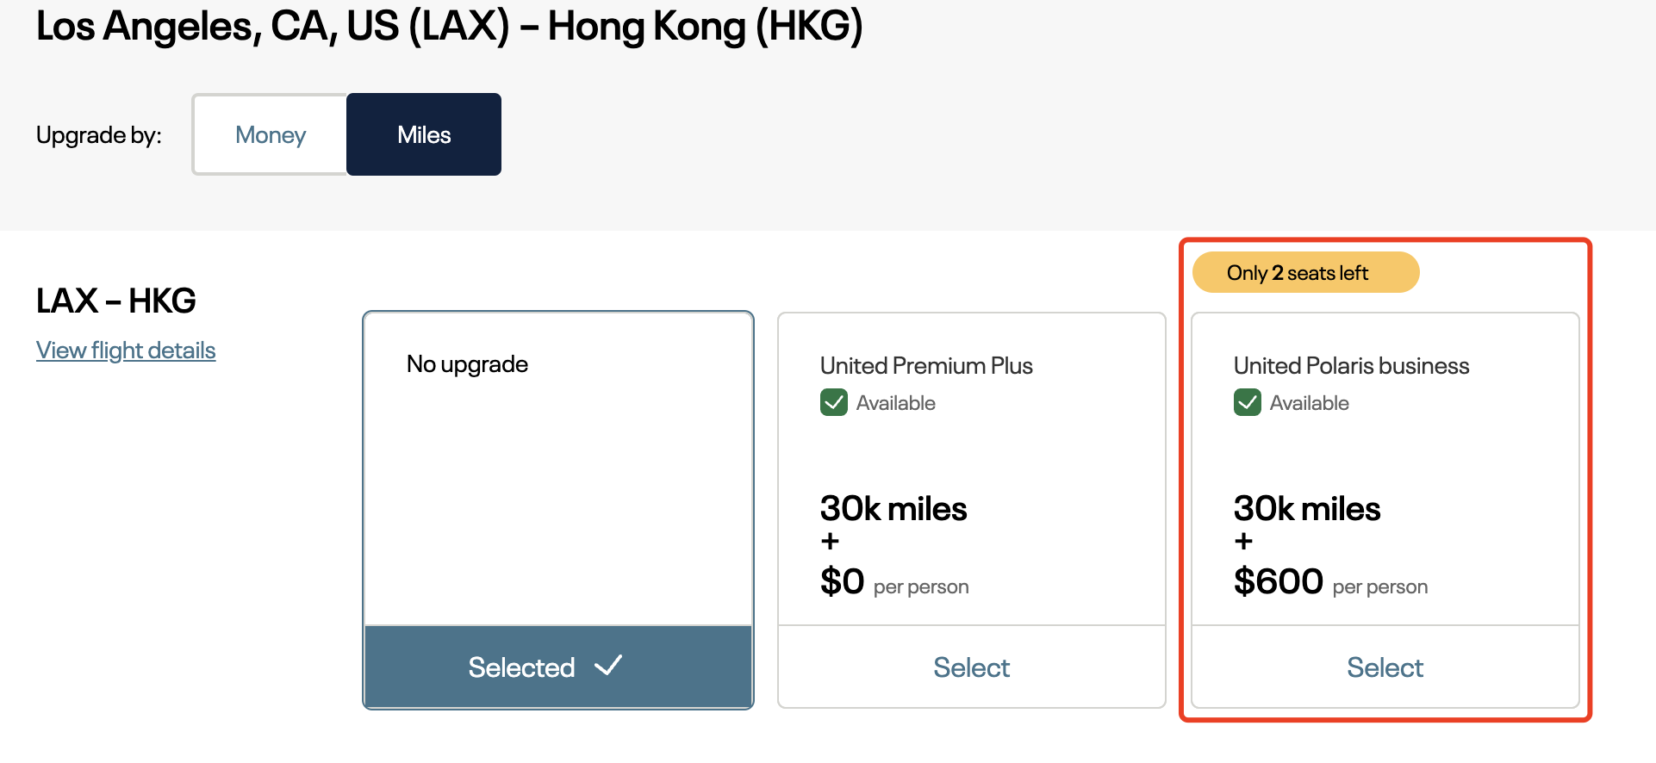1656x763 pixels.
Task: Click green Available checkmark for Premium Plus
Action: 834,403
